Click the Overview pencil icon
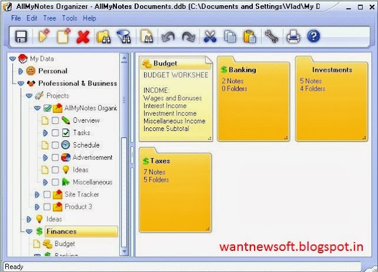Screen dimensions: 378x272 [x=66, y=120]
